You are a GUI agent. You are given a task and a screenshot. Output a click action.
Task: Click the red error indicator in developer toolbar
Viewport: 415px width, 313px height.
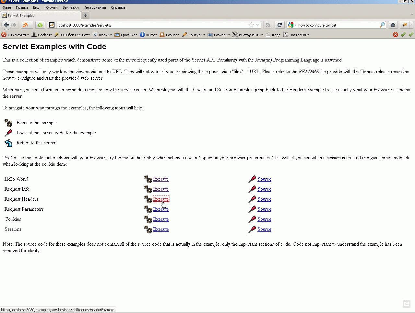pos(396,35)
